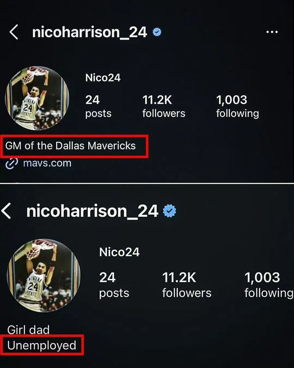This screenshot has width=294, height=368.
Task: Open the 1,003 following list in the upper profile
Action: coord(237,106)
